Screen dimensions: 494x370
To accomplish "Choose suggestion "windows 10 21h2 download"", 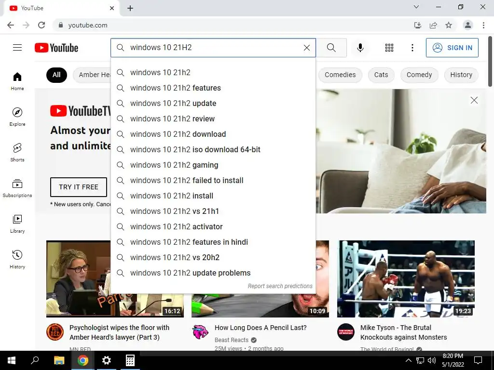I will 213,134.
